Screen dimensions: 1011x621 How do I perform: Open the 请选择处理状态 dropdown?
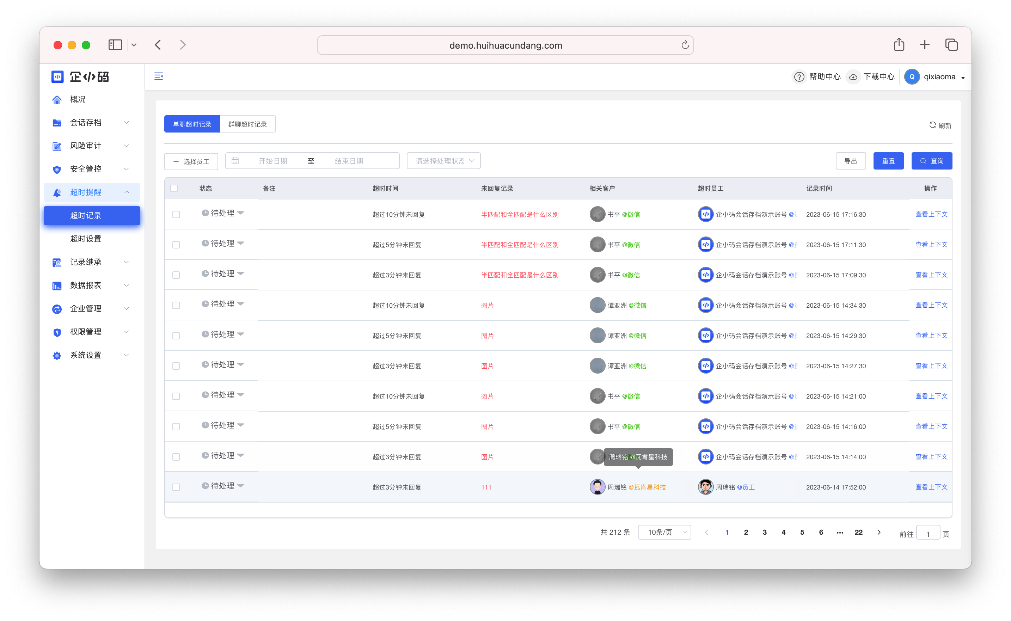pos(443,161)
